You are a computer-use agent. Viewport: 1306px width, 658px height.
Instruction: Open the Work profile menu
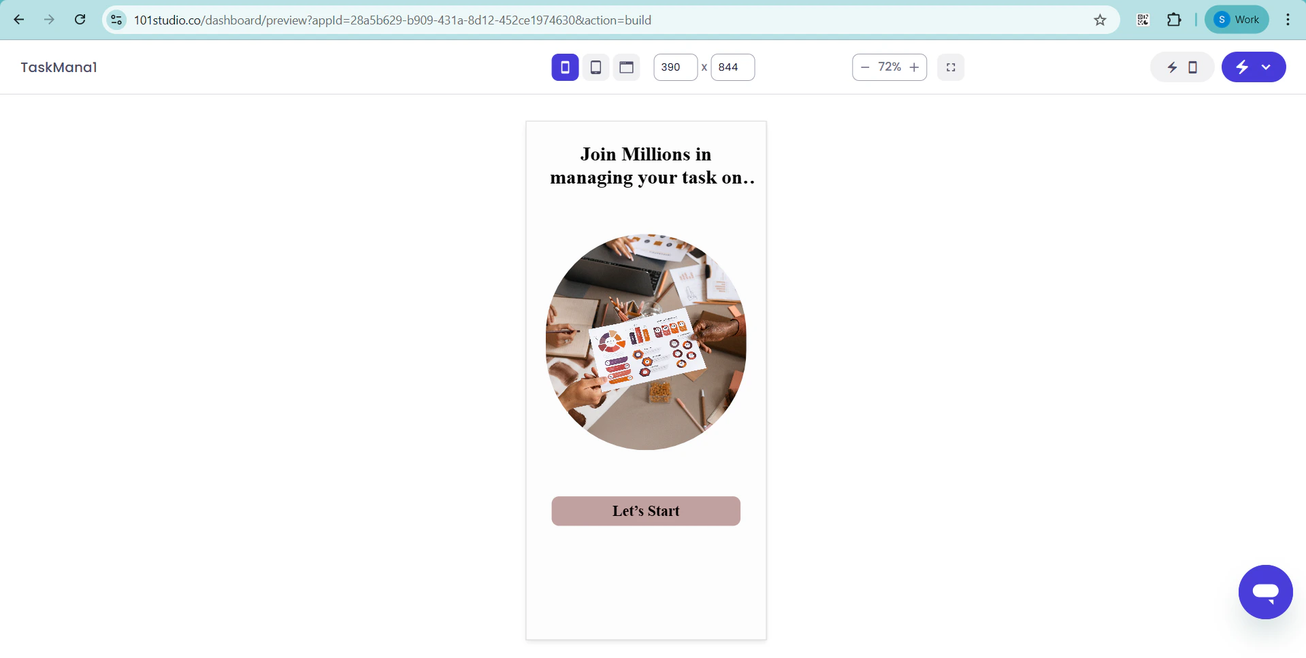coord(1237,20)
